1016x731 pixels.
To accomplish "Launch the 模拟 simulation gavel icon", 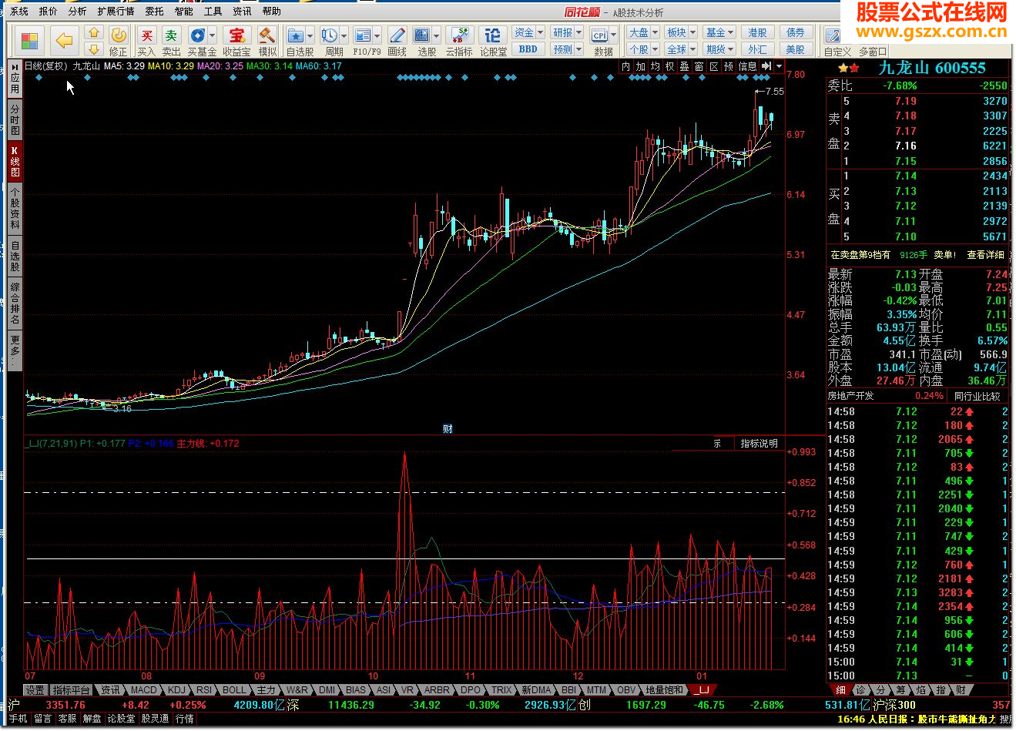I will click(x=267, y=35).
